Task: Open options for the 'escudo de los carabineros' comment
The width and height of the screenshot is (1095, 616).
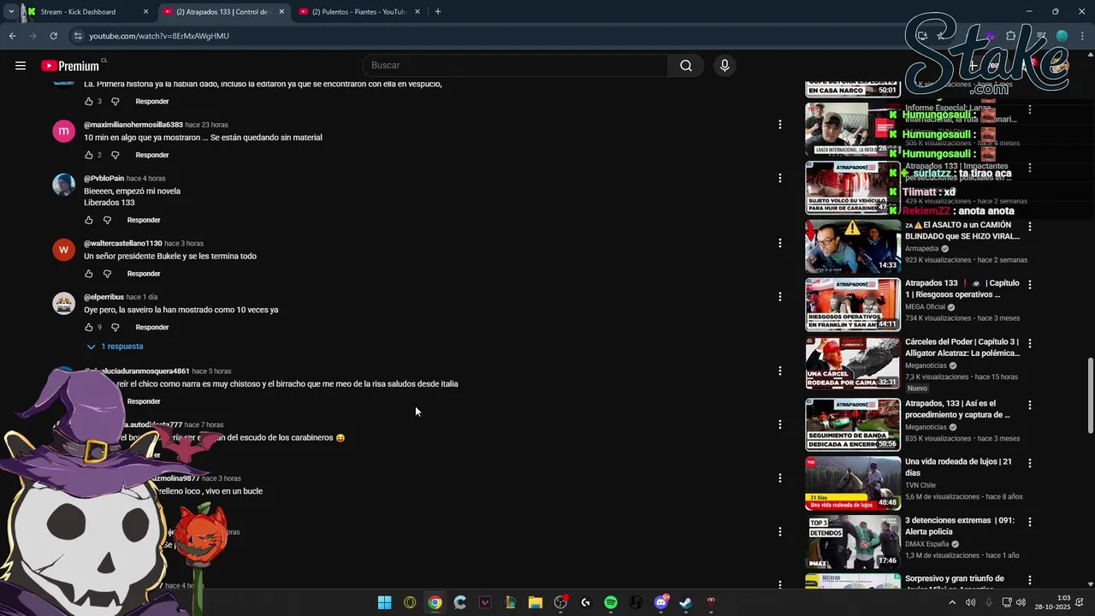Action: [779, 424]
